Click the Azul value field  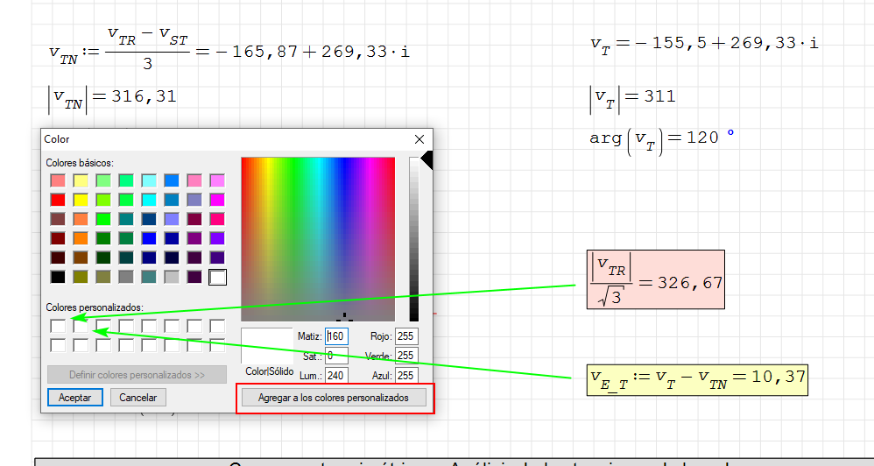405,376
